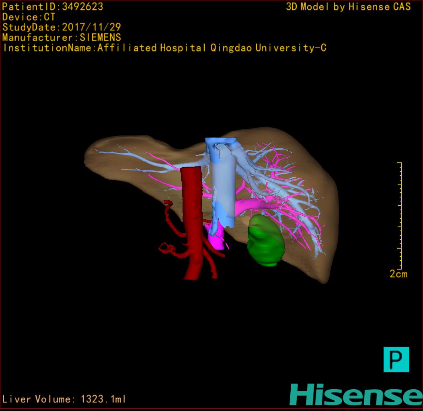Screen dimensions: 423x411
Task: Click the Hisense logo
Action: 355,394
